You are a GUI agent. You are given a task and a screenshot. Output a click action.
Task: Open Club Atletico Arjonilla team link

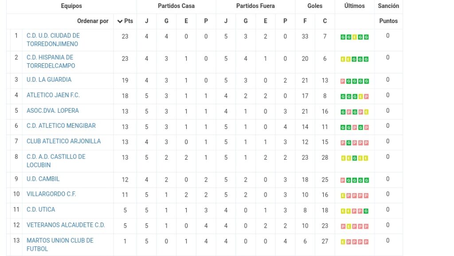(64, 141)
